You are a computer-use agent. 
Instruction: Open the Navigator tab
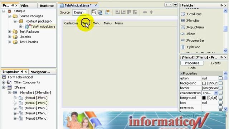[x=40, y=72]
